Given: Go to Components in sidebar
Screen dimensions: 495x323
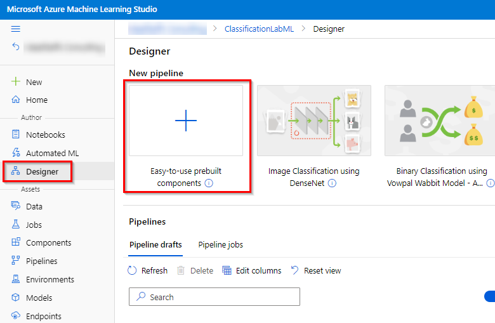Looking at the screenshot, I should tap(48, 242).
